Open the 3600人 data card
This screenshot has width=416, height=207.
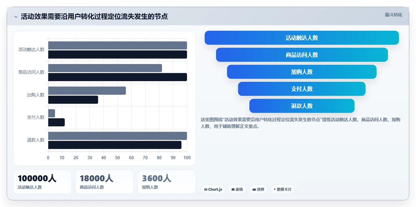167,182
